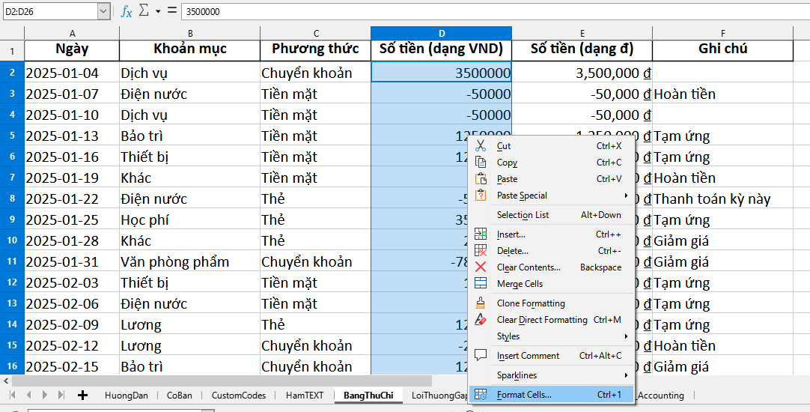Click the first sheet navigation arrow
The width and height of the screenshot is (810, 412).
[x=13, y=396]
